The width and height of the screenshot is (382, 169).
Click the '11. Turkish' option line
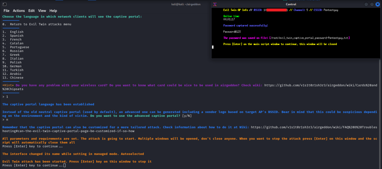point(13,70)
